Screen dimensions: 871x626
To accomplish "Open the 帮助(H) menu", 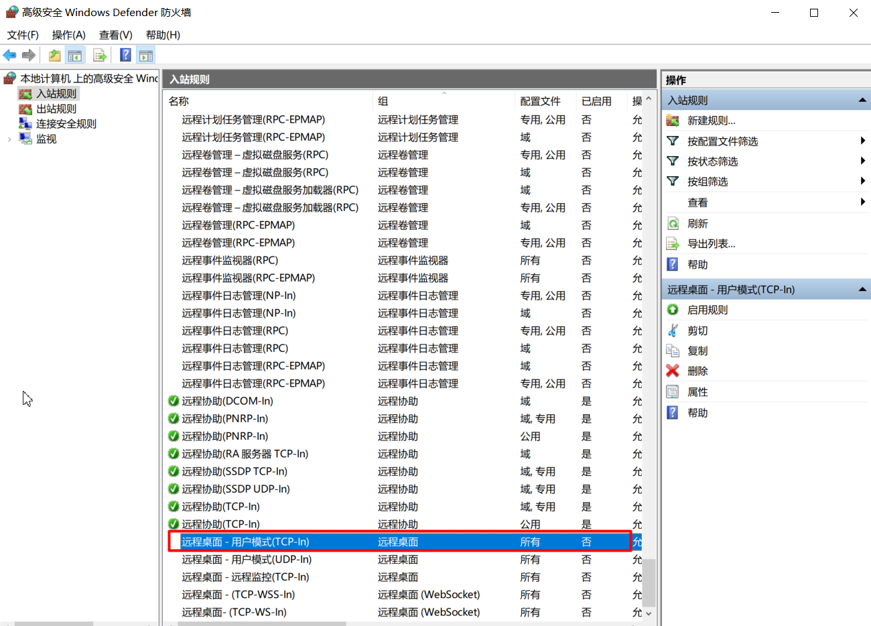I will [163, 35].
